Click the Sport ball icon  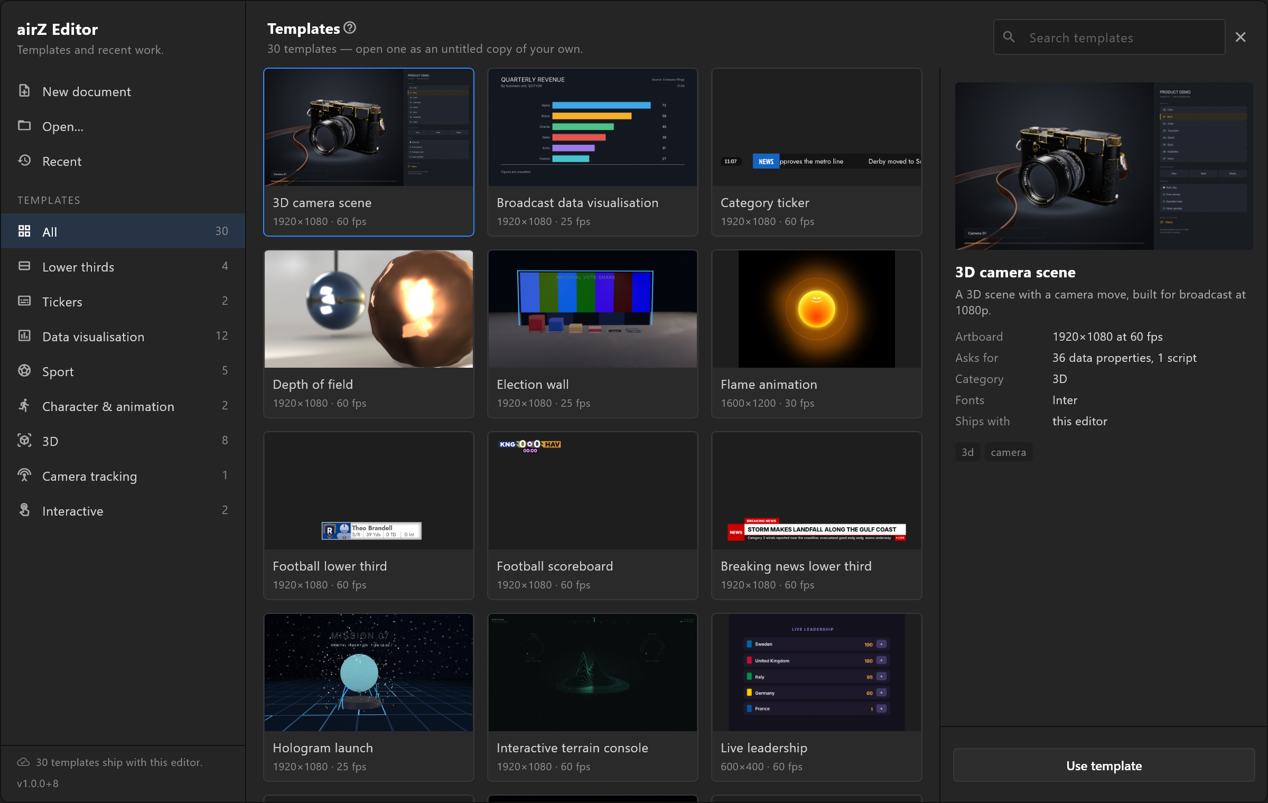pos(24,371)
